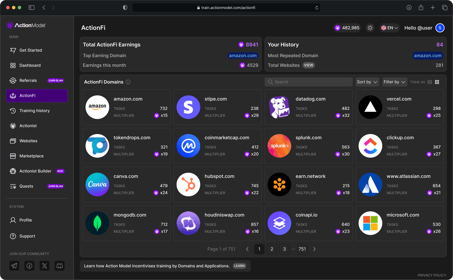
Task: Click the info icon next to ActionFi Domains
Action: tap(128, 82)
